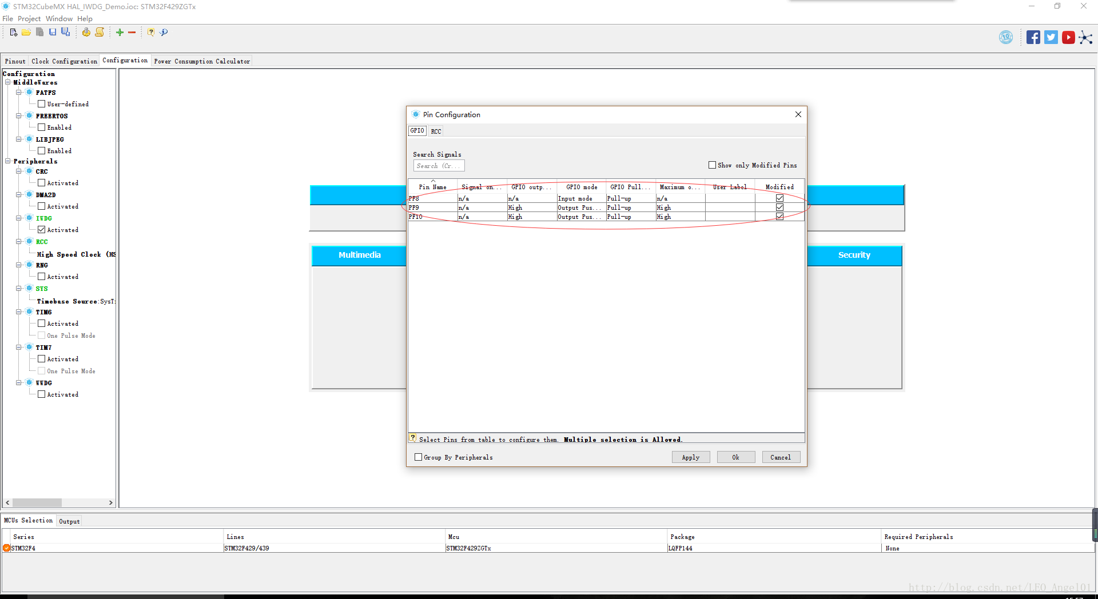Screen dimensions: 1098x599
Task: Click the blue info bubble icon
Action: [x=164, y=33]
